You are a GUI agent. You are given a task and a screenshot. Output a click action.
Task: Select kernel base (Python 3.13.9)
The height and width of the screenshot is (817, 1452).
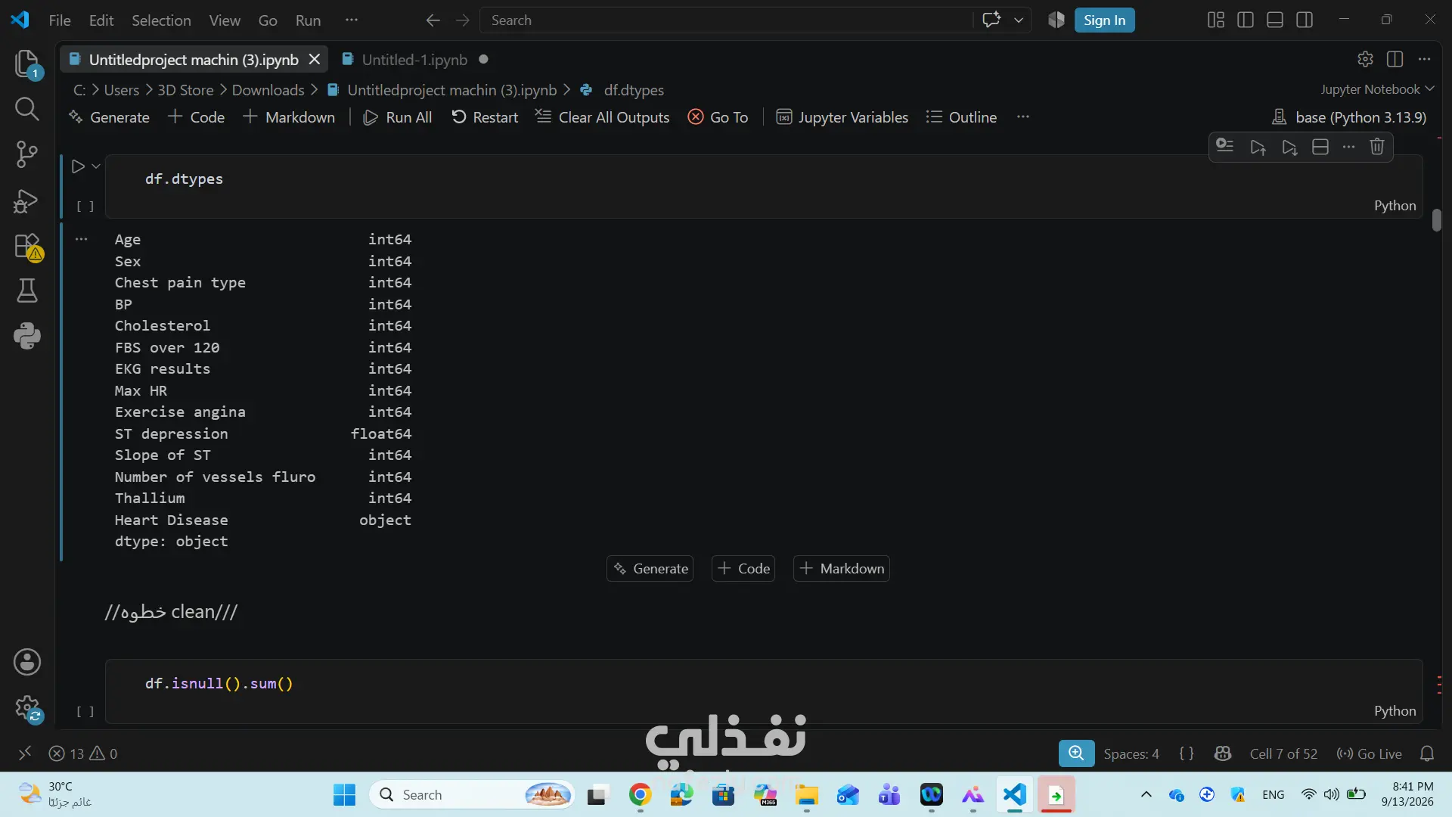point(1350,117)
